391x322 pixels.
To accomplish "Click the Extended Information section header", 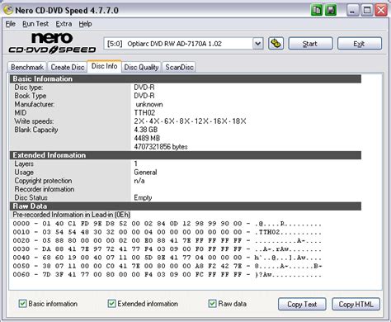I will [x=186, y=155].
